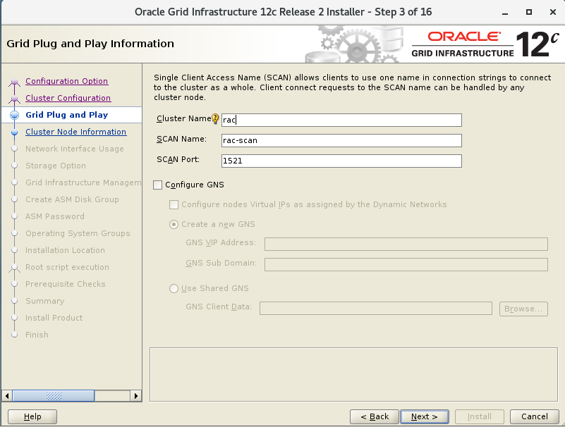This screenshot has height=427, width=565.
Task: Click the Finish step
Action: tap(37, 335)
